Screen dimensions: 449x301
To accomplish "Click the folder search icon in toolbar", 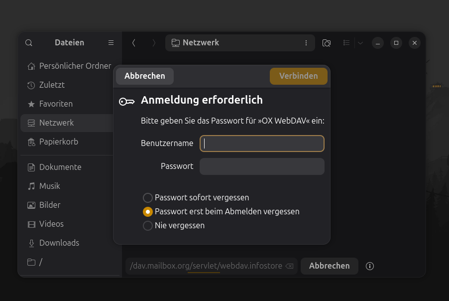I will pos(327,43).
